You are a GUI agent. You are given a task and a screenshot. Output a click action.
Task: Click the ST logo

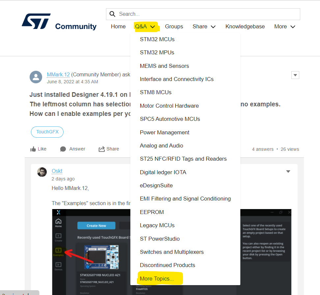pos(36,21)
